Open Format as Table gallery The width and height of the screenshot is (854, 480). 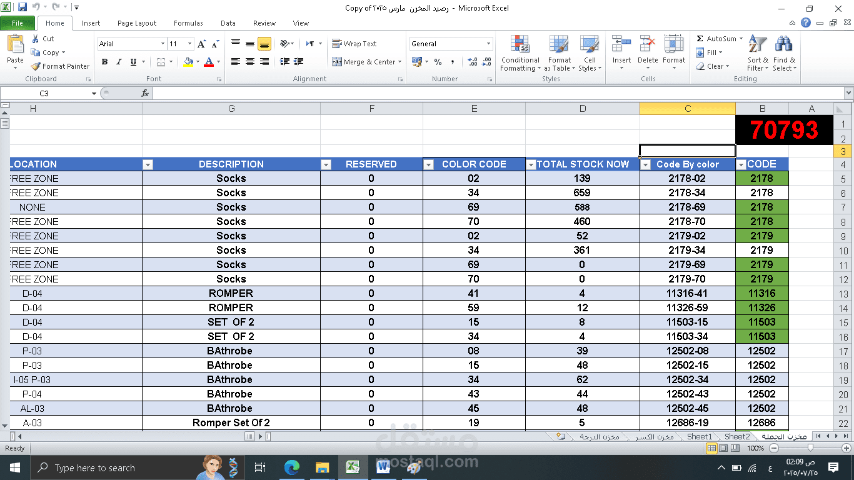560,53
